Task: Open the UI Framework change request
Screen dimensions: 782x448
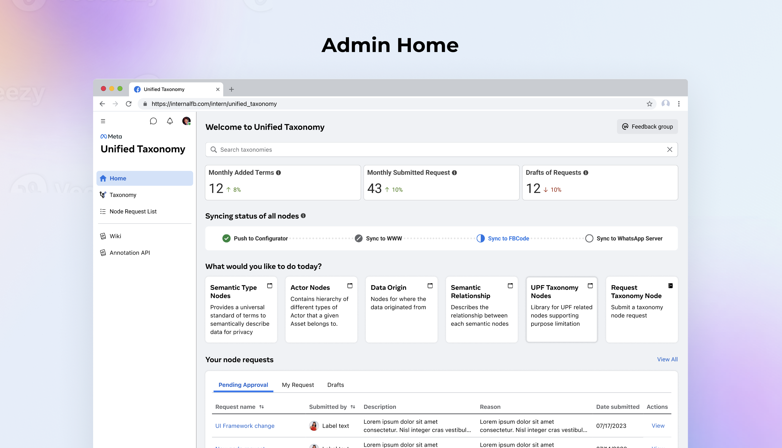Action: coord(245,426)
